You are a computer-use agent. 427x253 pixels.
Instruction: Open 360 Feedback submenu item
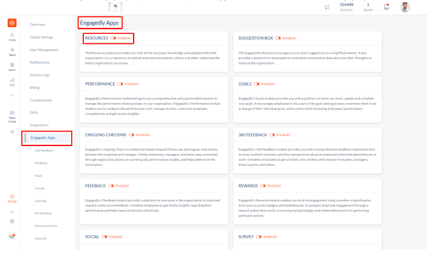(x=44, y=151)
